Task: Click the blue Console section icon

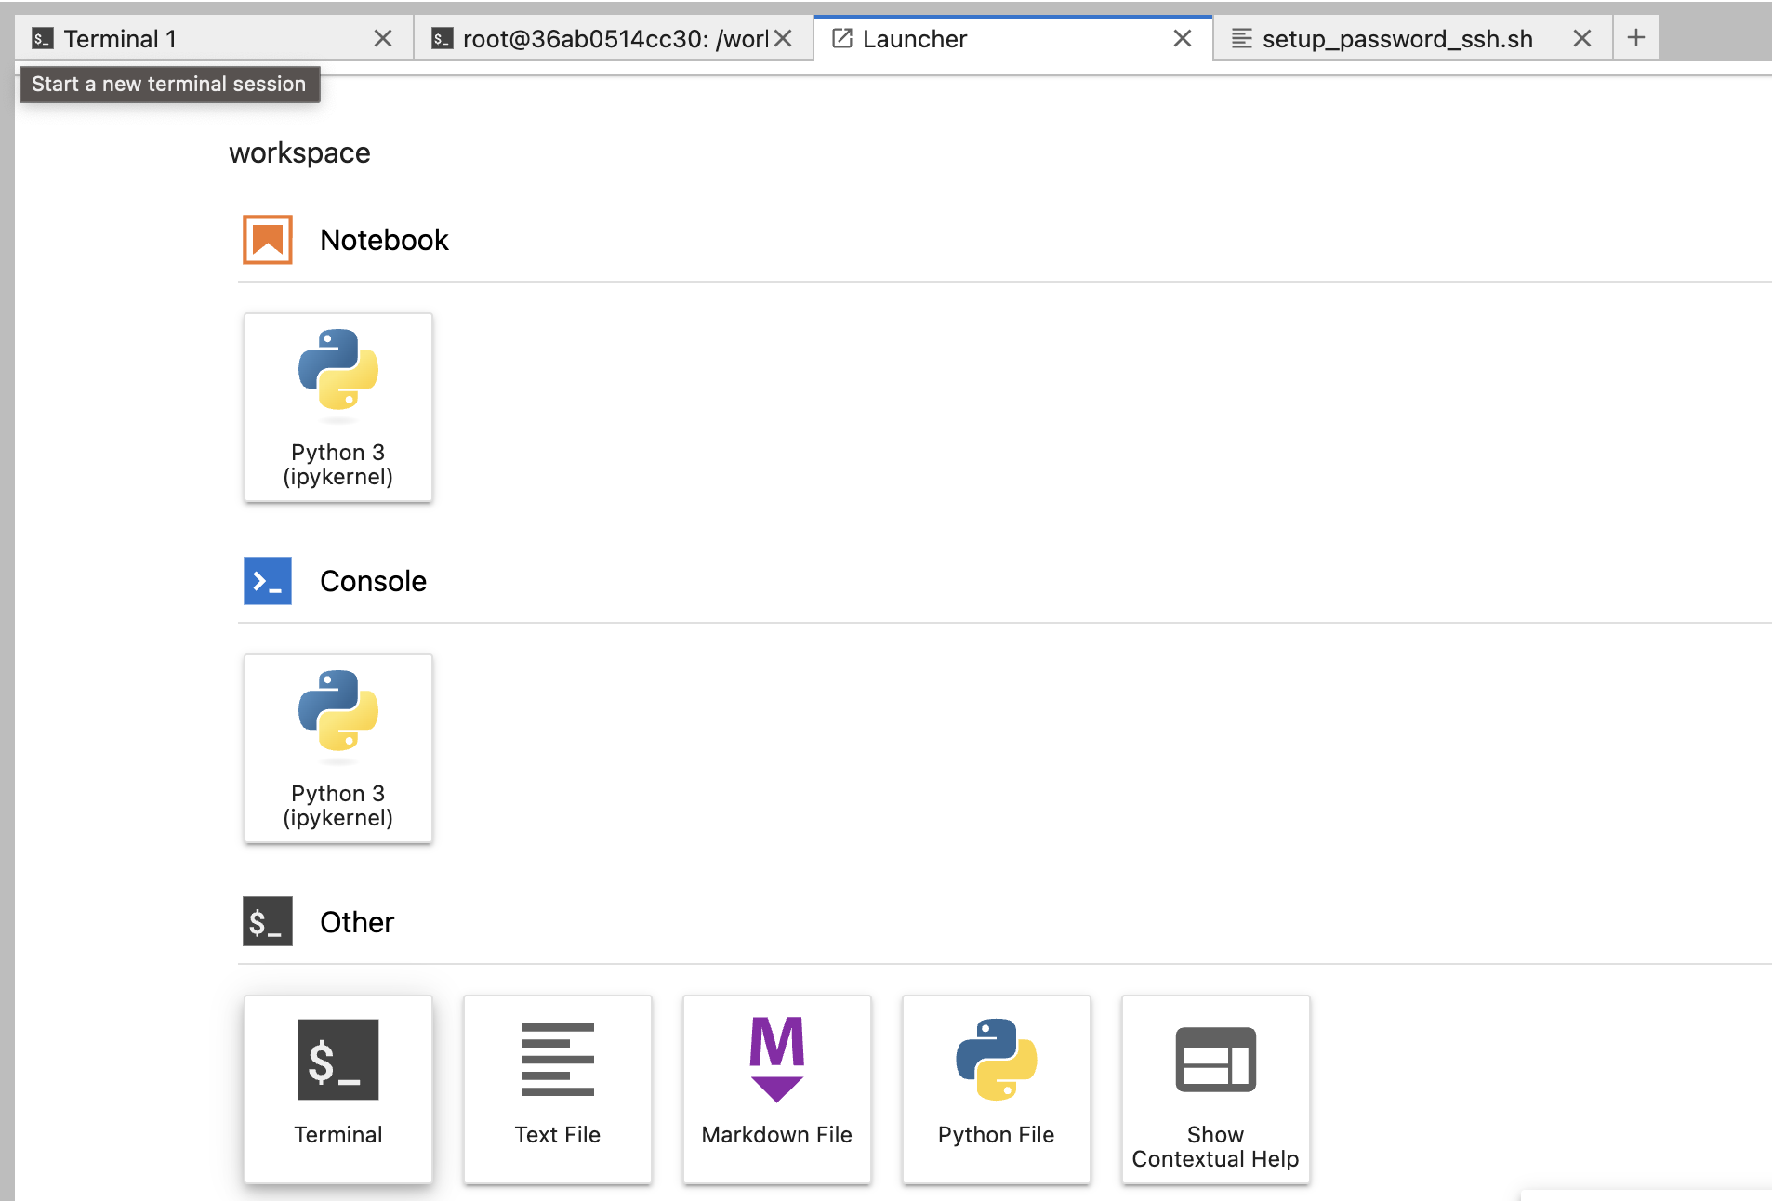Action: click(x=268, y=581)
